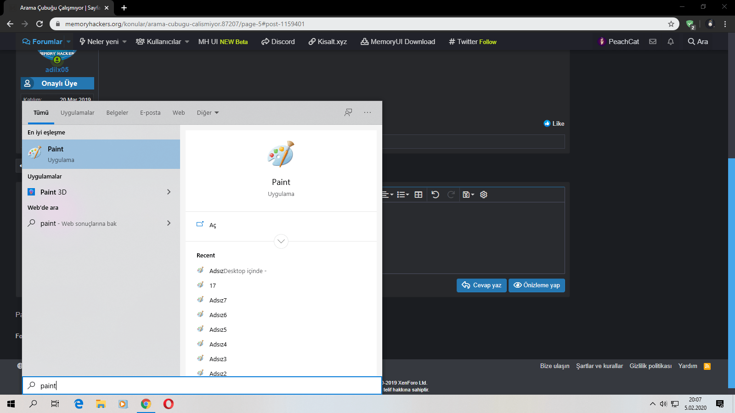Open the Windows Start menu
This screenshot has width=735, height=413.
pyautogui.click(x=11, y=404)
